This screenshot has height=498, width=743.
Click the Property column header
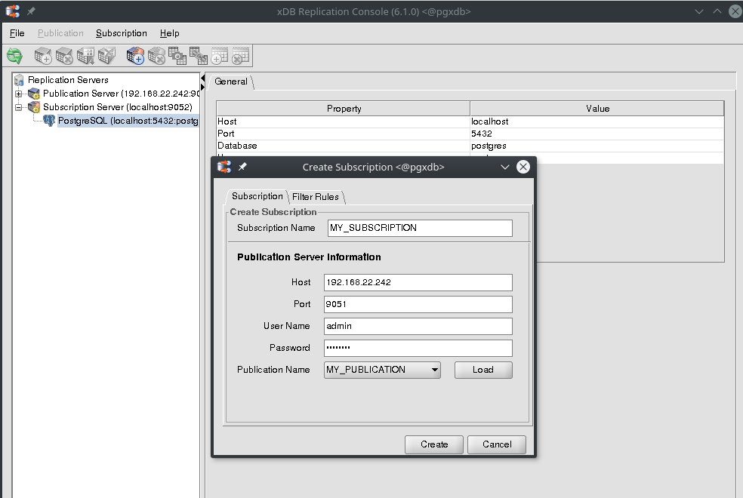(344, 109)
